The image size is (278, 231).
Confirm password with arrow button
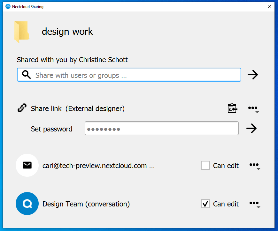251,128
